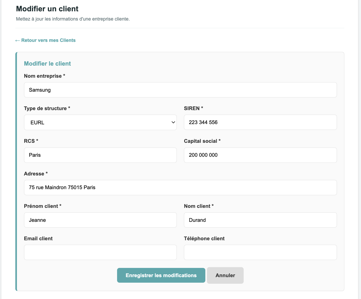The width and height of the screenshot is (361, 299).
Task: Focus the empty Téléphone client field
Action: click(x=260, y=252)
